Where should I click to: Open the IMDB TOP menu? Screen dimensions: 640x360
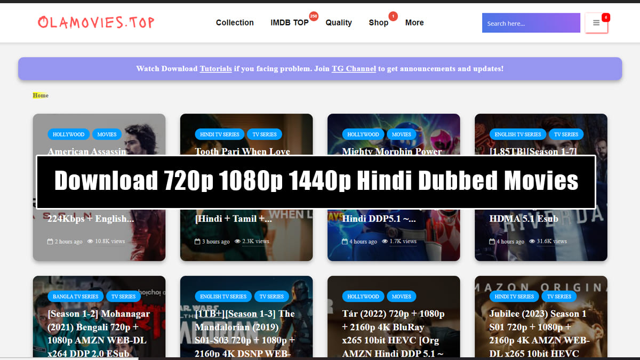point(290,22)
